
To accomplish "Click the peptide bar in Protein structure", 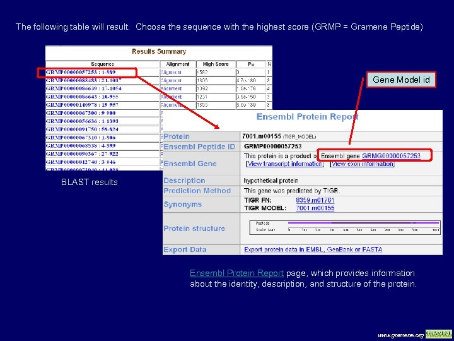I will [364, 223].
